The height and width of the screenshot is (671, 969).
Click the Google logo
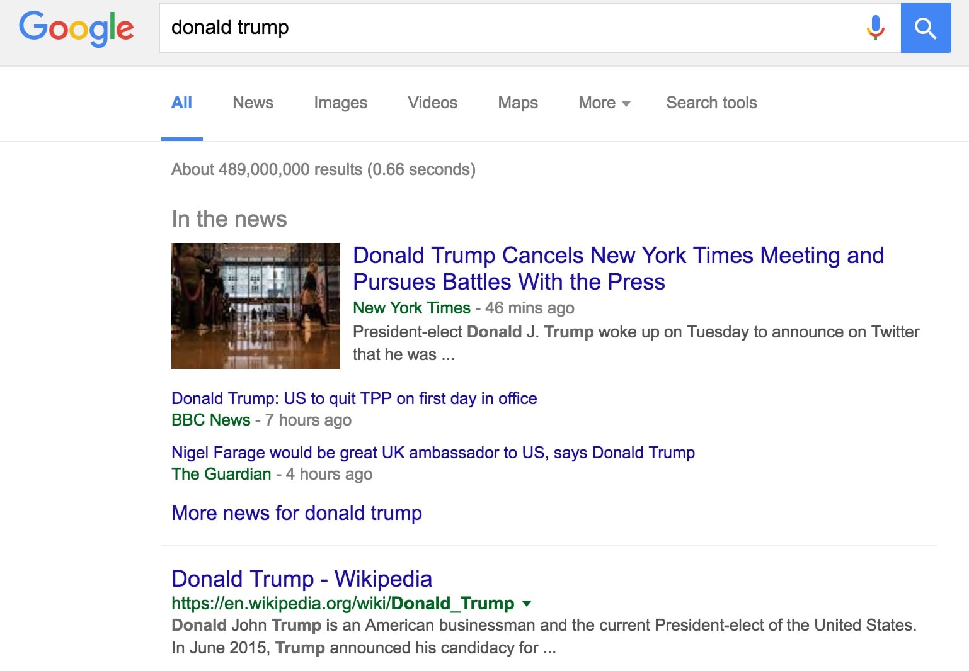pyautogui.click(x=76, y=29)
